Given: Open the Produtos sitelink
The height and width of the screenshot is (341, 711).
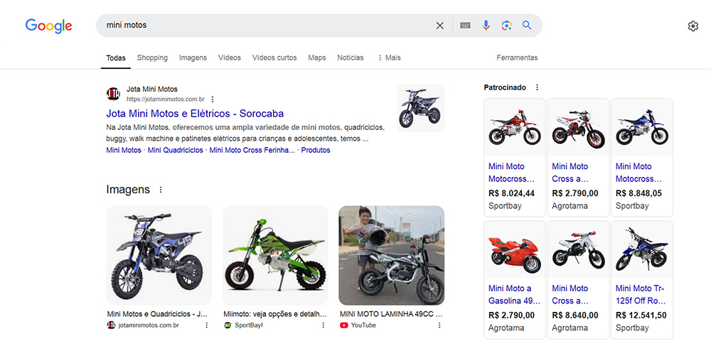Looking at the screenshot, I should 316,150.
